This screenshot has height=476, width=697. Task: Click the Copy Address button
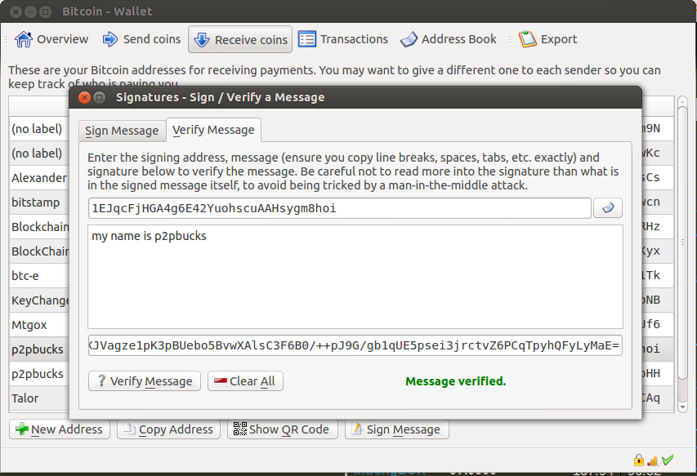[168, 429]
